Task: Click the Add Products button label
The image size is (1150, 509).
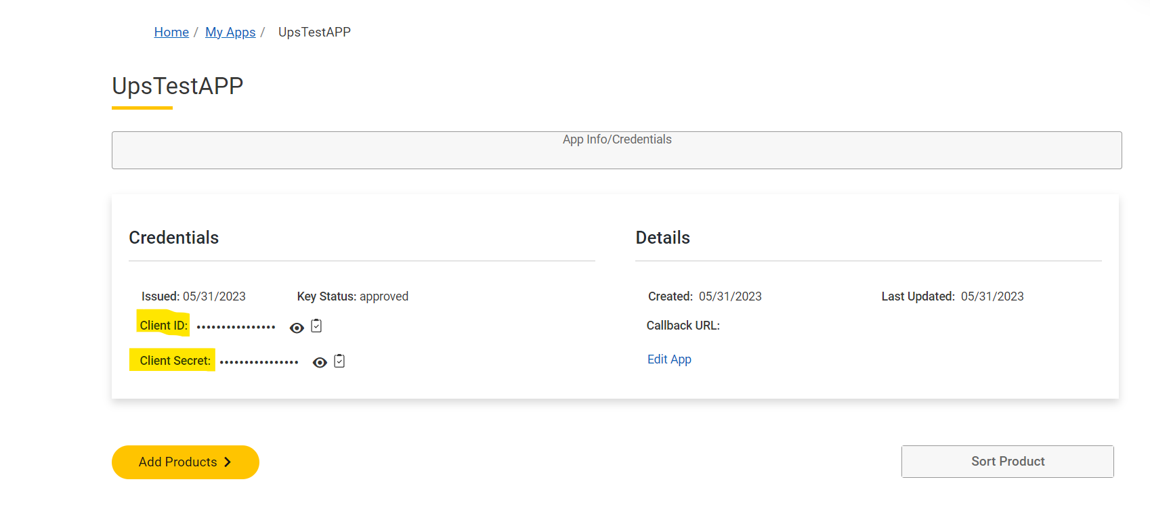Action: (177, 462)
